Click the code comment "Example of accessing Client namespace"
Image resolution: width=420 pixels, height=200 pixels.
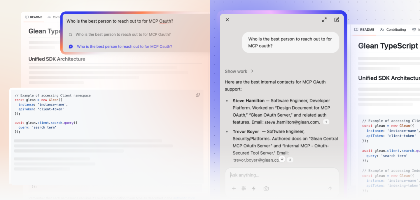(x=52, y=95)
